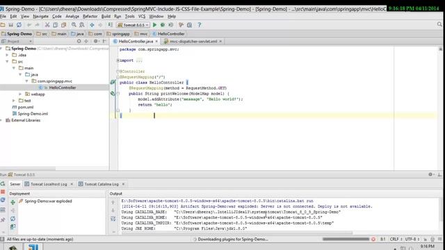Switch to mvc-dispatcher-servlet.xml tab
Screen dimensions: 445x250
tap(193, 42)
